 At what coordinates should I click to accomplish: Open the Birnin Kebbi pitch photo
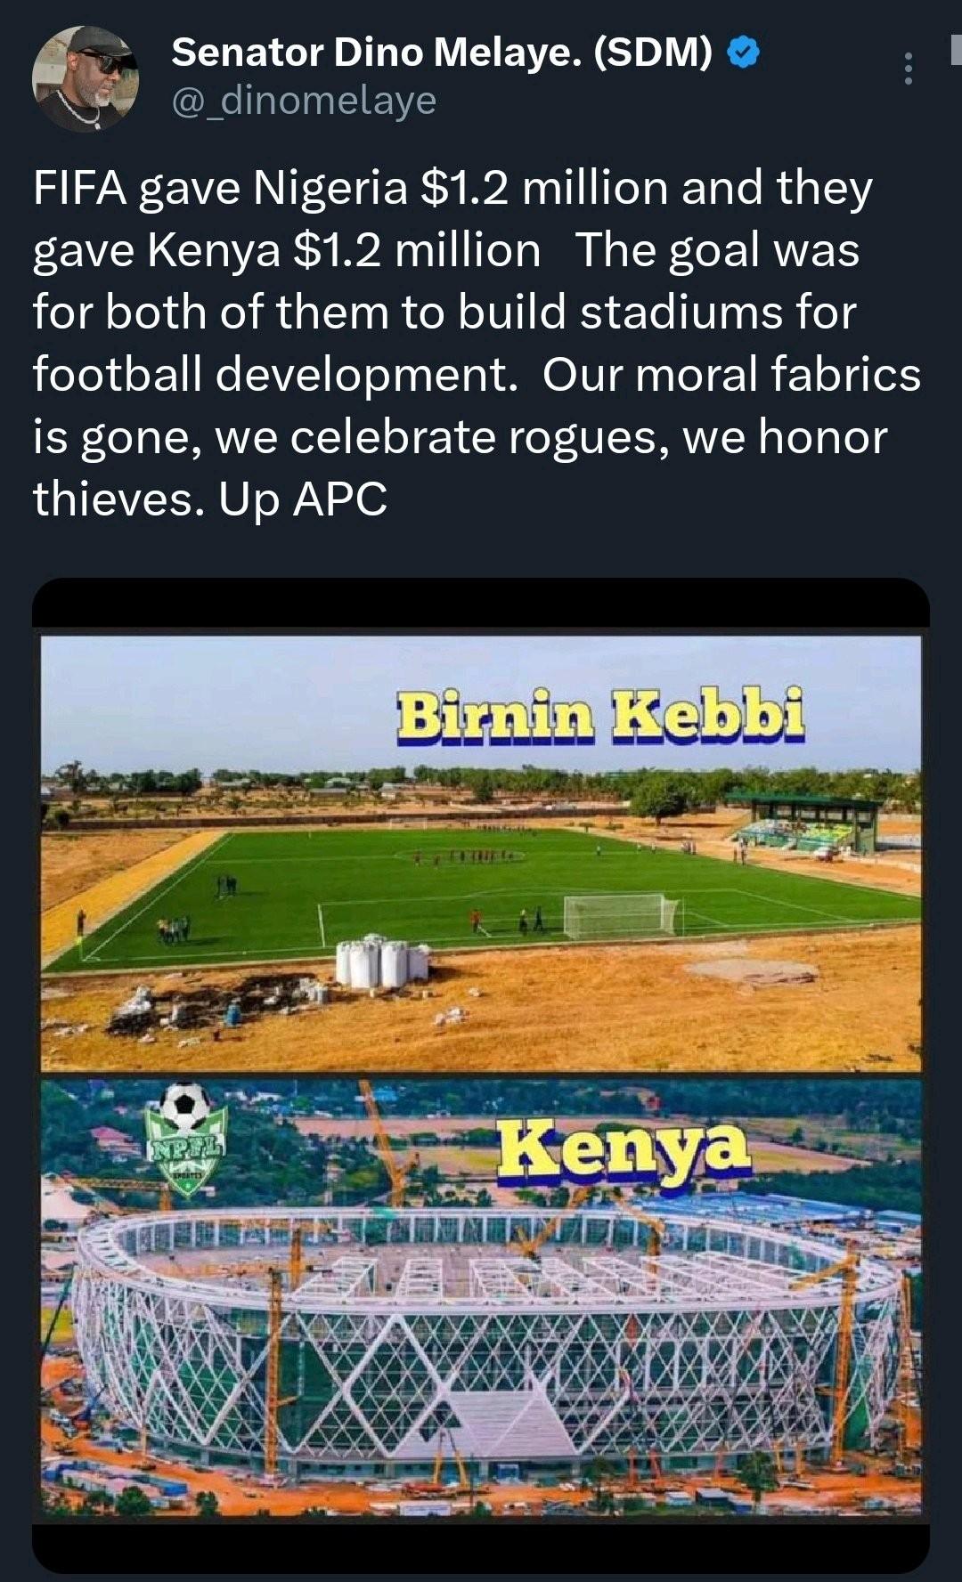481,855
